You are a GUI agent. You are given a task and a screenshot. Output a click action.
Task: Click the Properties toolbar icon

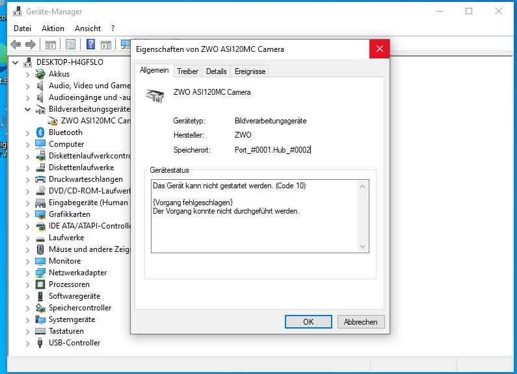(x=71, y=44)
